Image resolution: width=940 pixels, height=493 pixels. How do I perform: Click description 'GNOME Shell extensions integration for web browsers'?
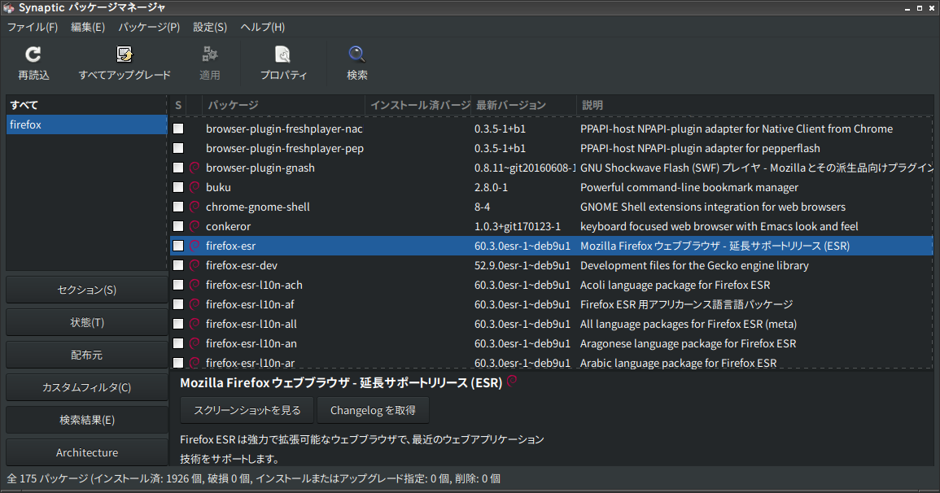(x=713, y=207)
